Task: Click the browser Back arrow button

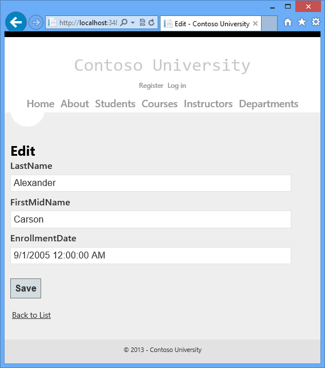Action: click(16, 22)
